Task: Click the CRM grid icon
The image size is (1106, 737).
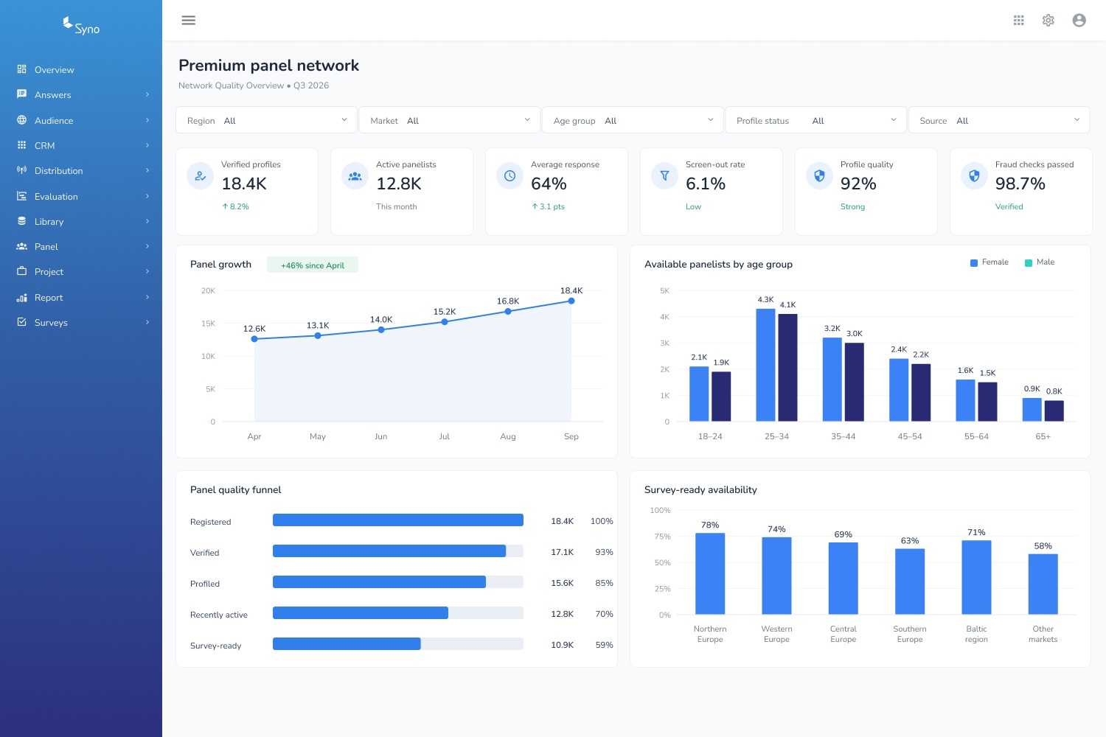Action: [x=22, y=145]
